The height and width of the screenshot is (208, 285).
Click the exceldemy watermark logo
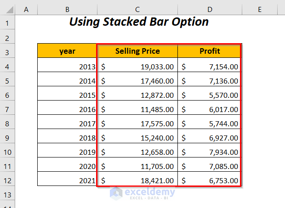[x=142, y=193]
